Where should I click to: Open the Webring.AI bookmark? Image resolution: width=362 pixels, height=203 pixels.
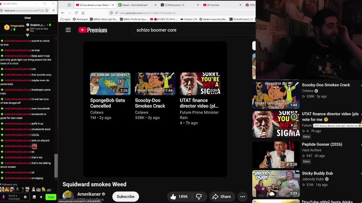[x=80, y=19]
